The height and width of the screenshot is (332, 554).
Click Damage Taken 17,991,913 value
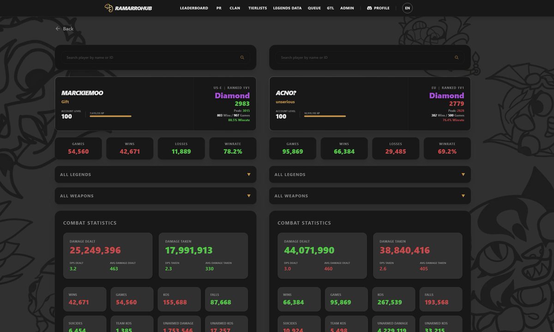click(189, 250)
